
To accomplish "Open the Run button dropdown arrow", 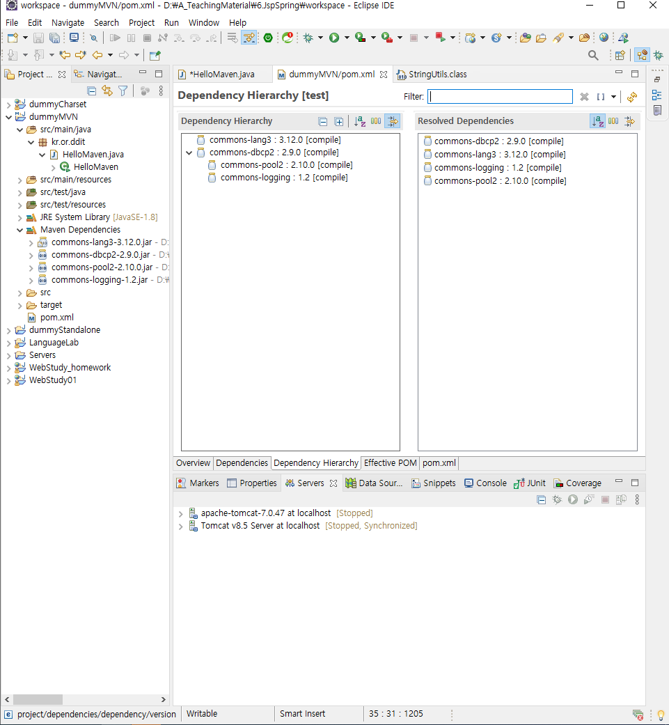I will [347, 38].
